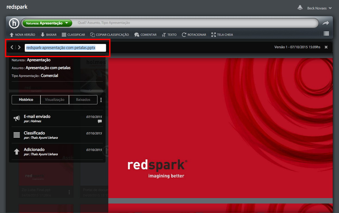Open the Beck Novaes user menu
Image resolution: width=339 pixels, height=213 pixels.
click(x=319, y=8)
